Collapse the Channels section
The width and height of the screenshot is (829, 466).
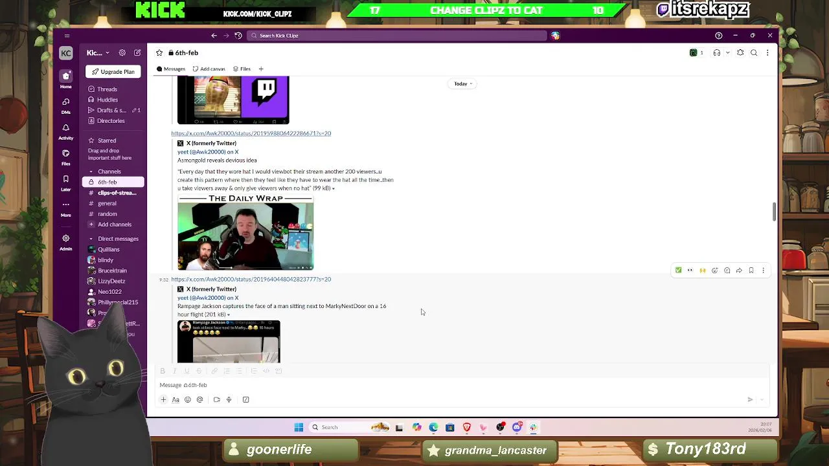tap(91, 172)
